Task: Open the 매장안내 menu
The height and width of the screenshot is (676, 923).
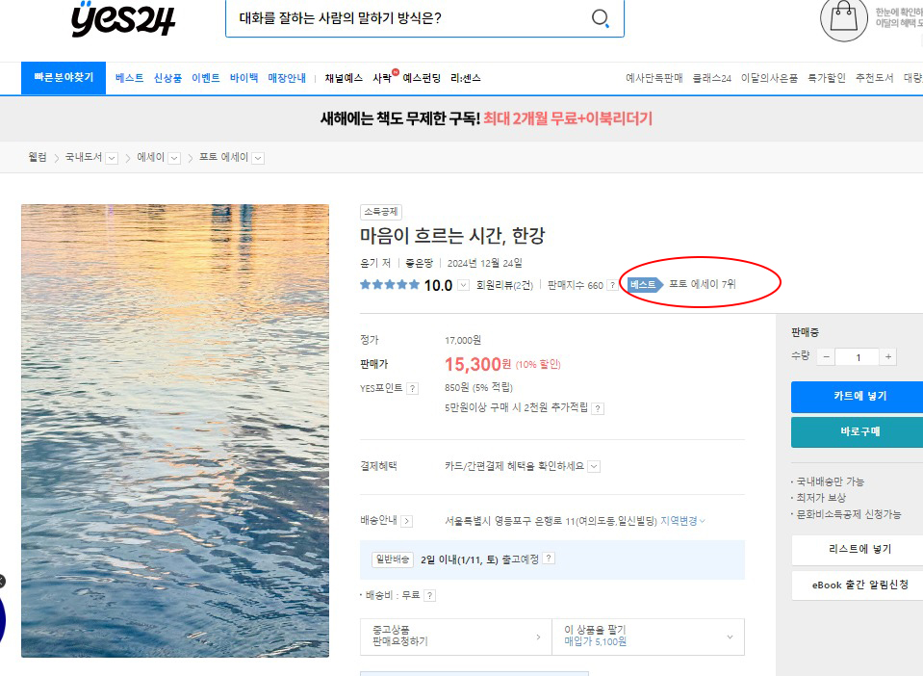Action: click(x=287, y=78)
